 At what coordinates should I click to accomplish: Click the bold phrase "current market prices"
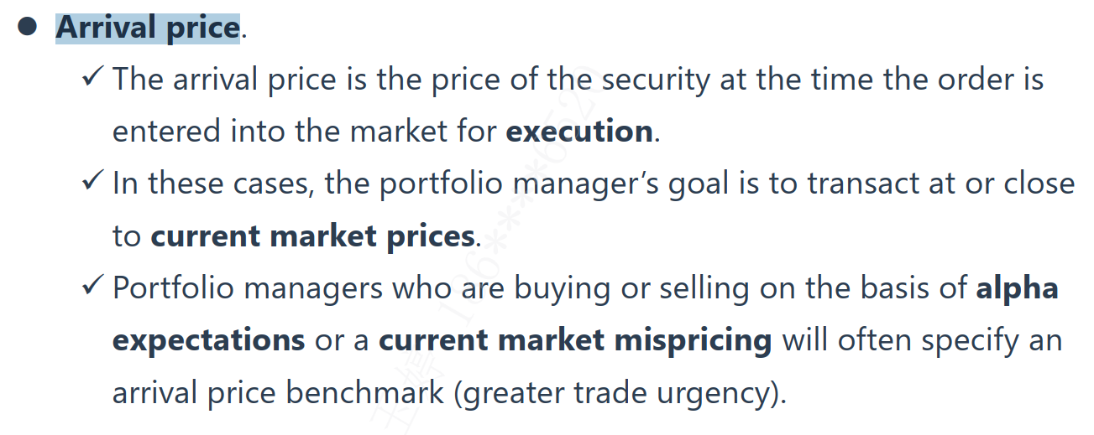coord(312,236)
